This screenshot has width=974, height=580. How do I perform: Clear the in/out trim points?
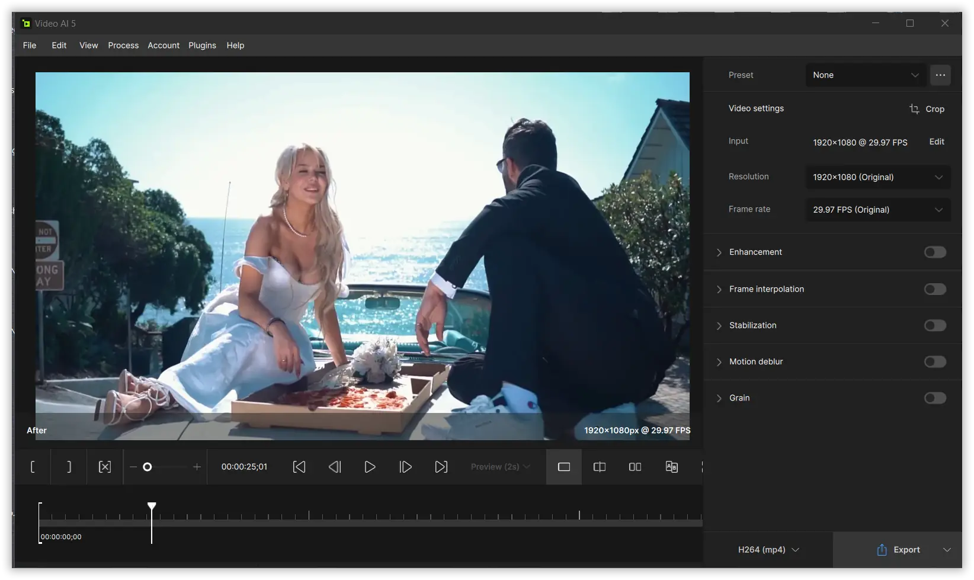coord(104,467)
